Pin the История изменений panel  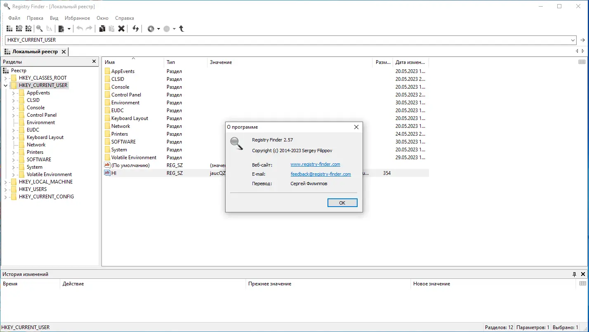coord(574,274)
